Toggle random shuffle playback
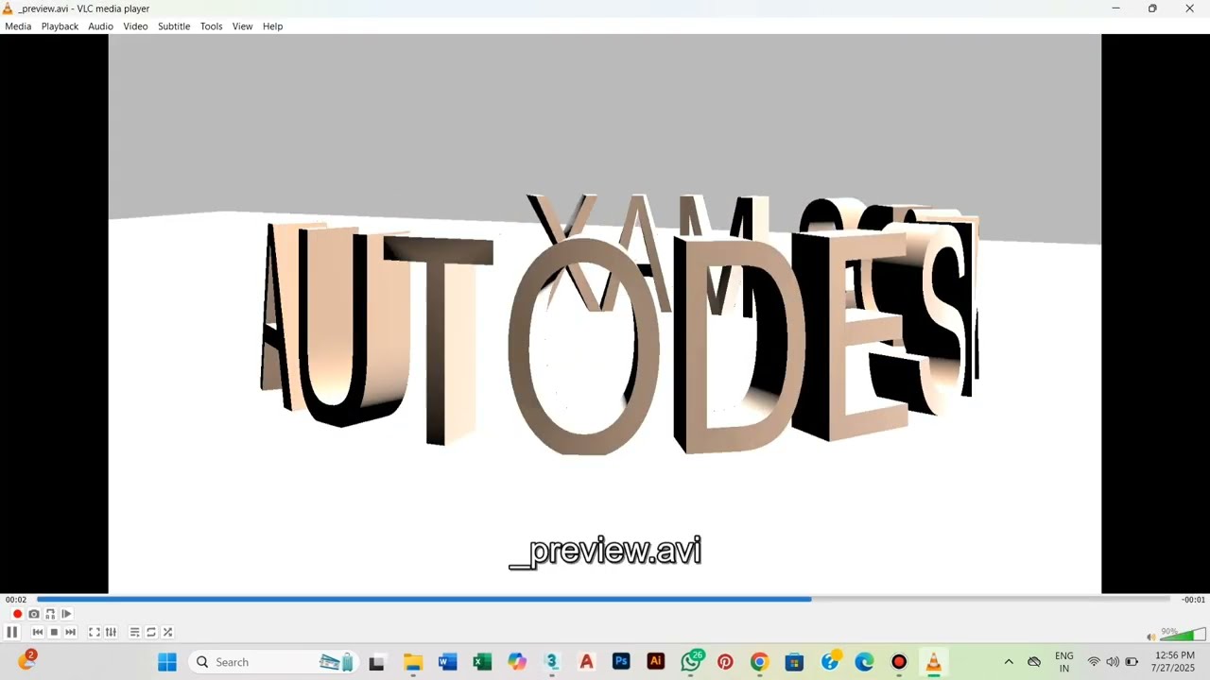Image resolution: width=1210 pixels, height=680 pixels. point(167,632)
